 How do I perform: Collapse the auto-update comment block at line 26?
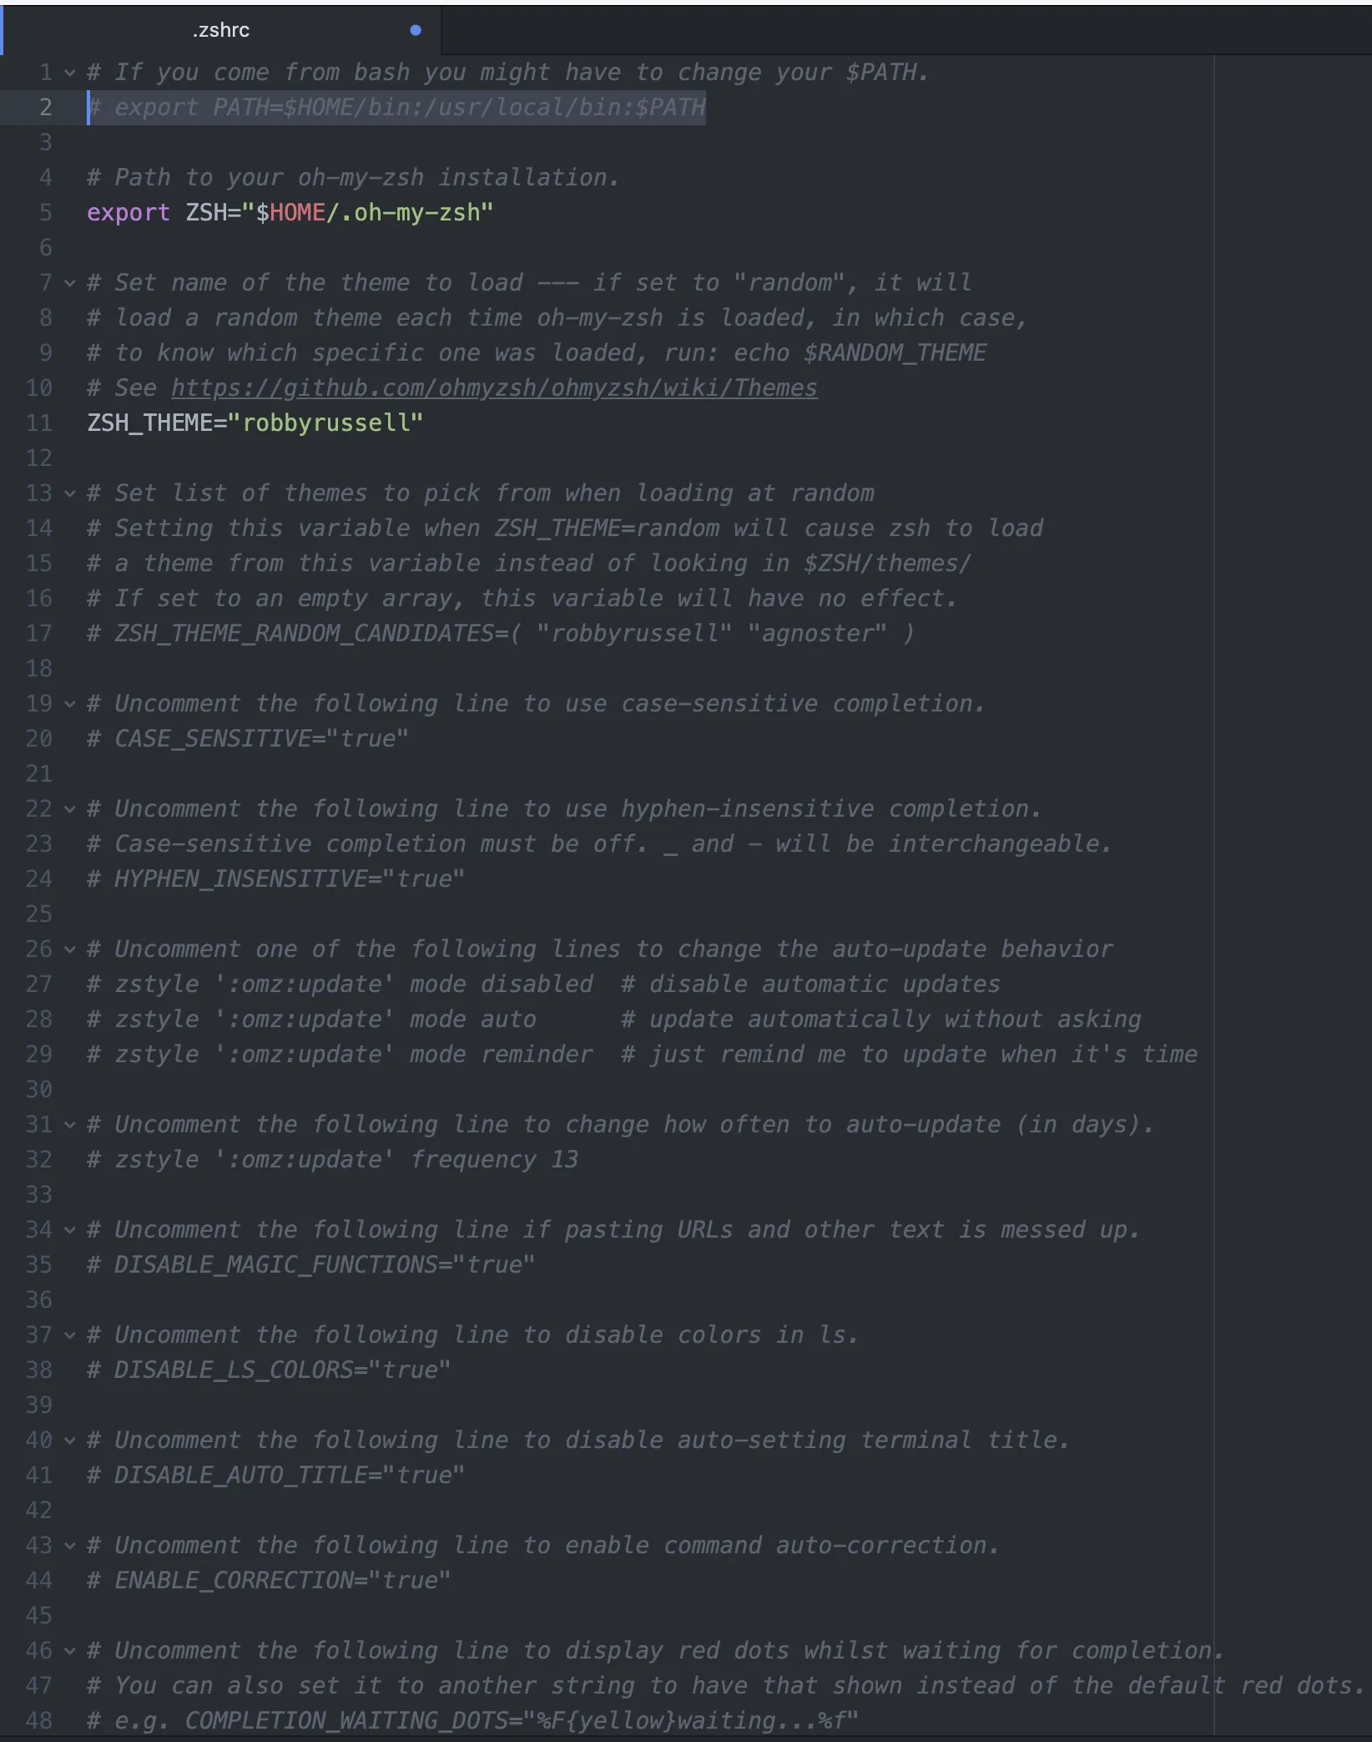[70, 949]
